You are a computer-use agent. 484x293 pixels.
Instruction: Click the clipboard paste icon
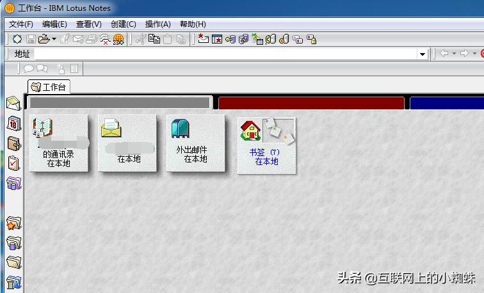pyautogui.click(x=168, y=39)
